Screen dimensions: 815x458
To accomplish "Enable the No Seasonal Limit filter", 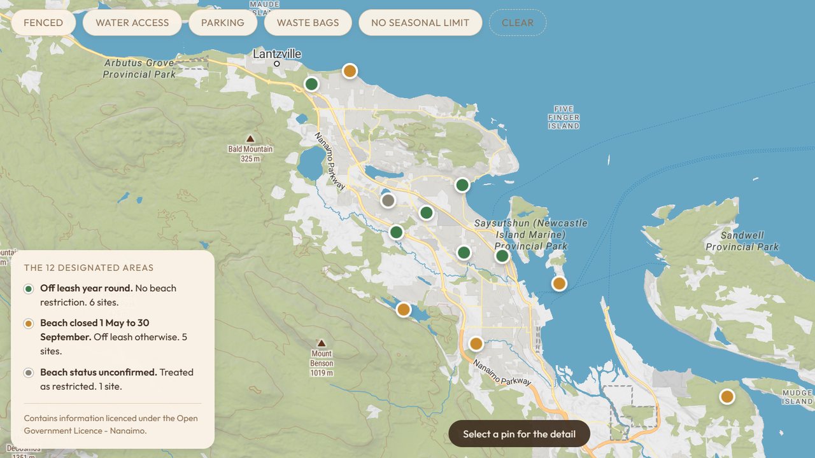I will pos(420,23).
